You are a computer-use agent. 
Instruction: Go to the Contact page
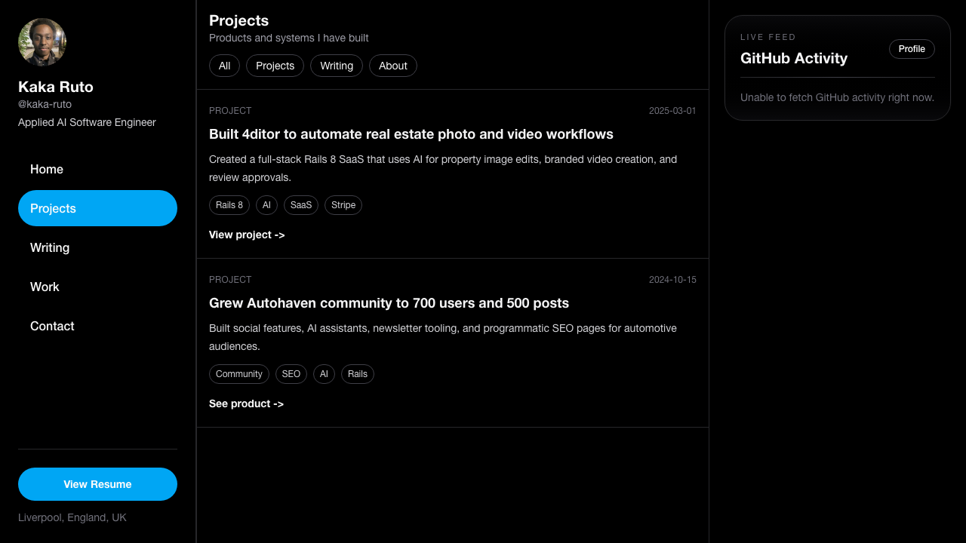(52, 326)
